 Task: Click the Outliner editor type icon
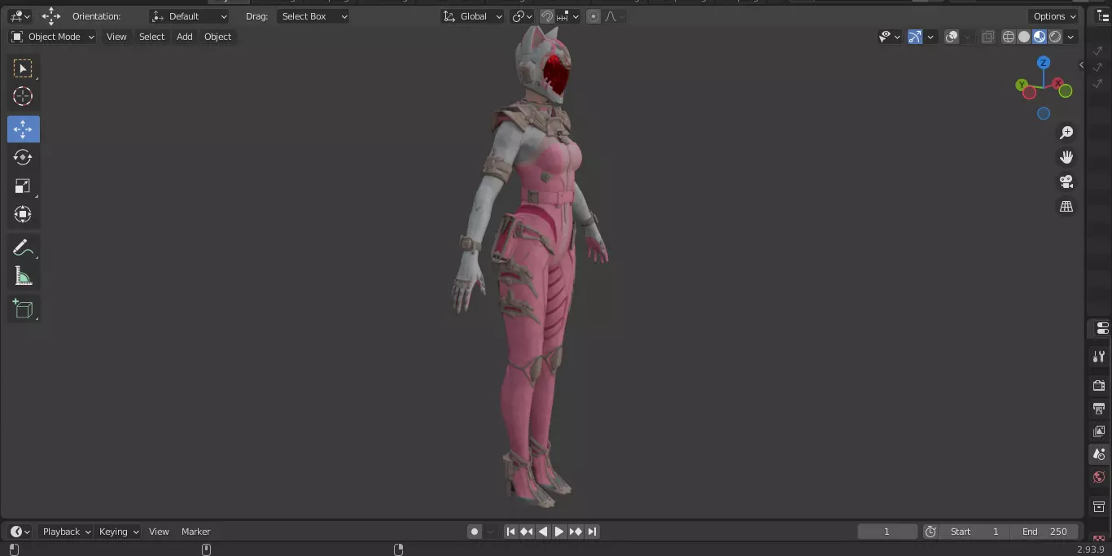tap(1102, 16)
